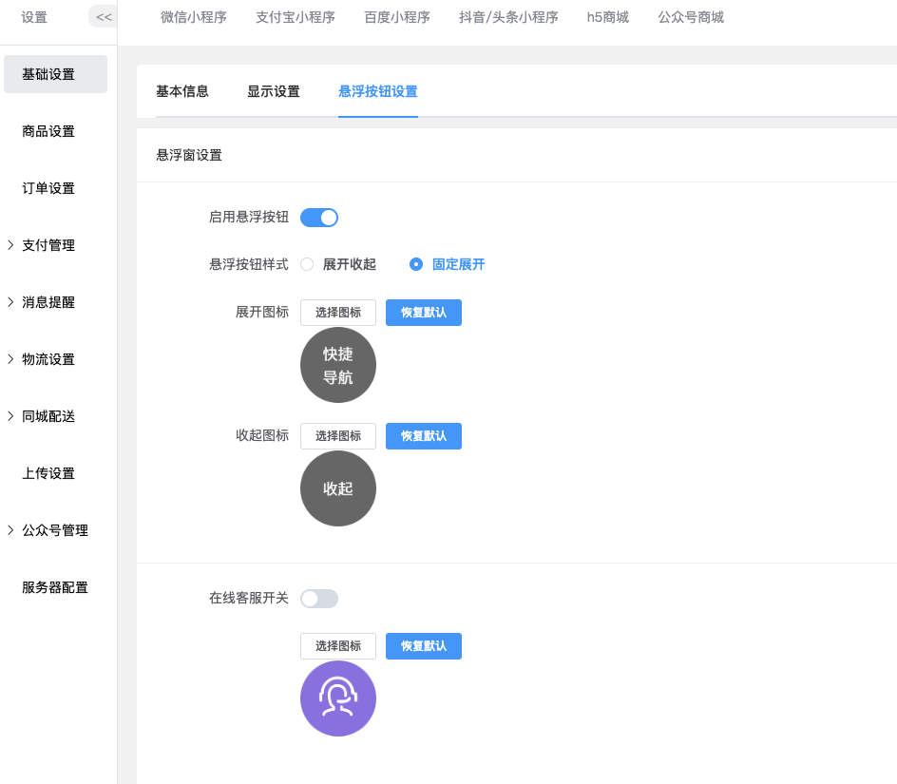
Task: Switch to the 显示设置 tab
Action: tap(274, 91)
